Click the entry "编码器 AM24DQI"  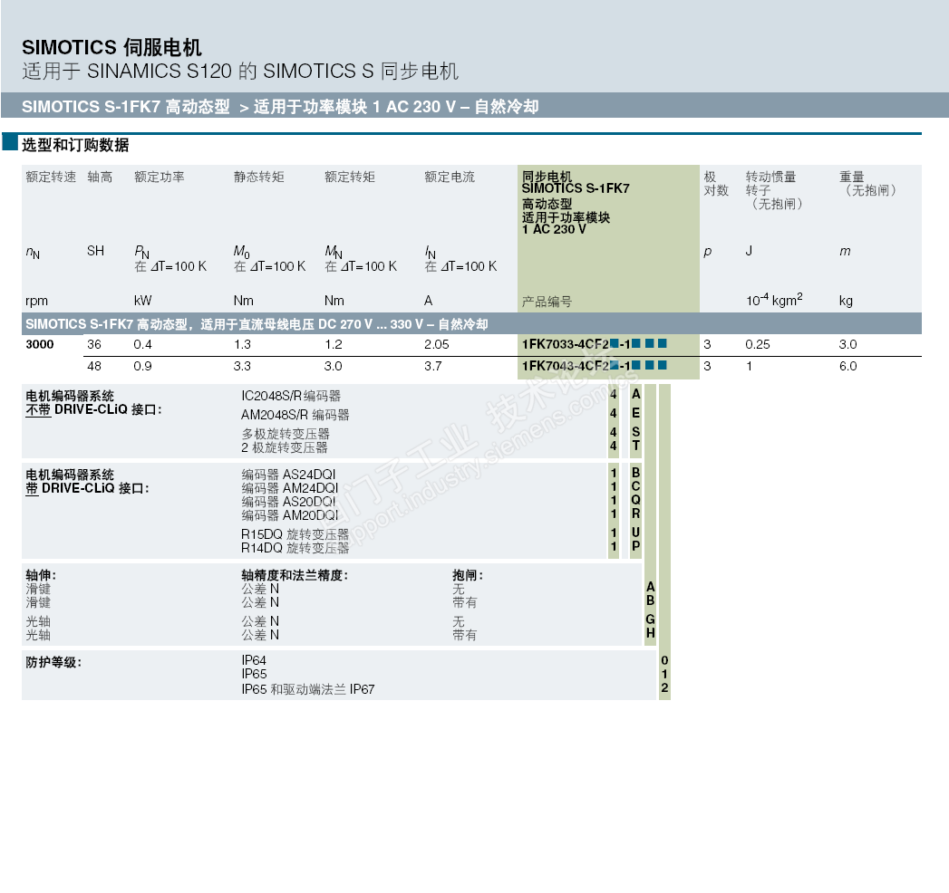pos(290,488)
